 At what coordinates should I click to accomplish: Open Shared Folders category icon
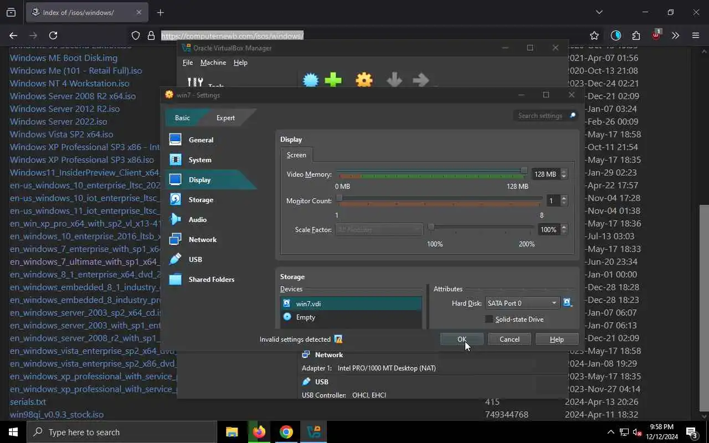point(175,279)
